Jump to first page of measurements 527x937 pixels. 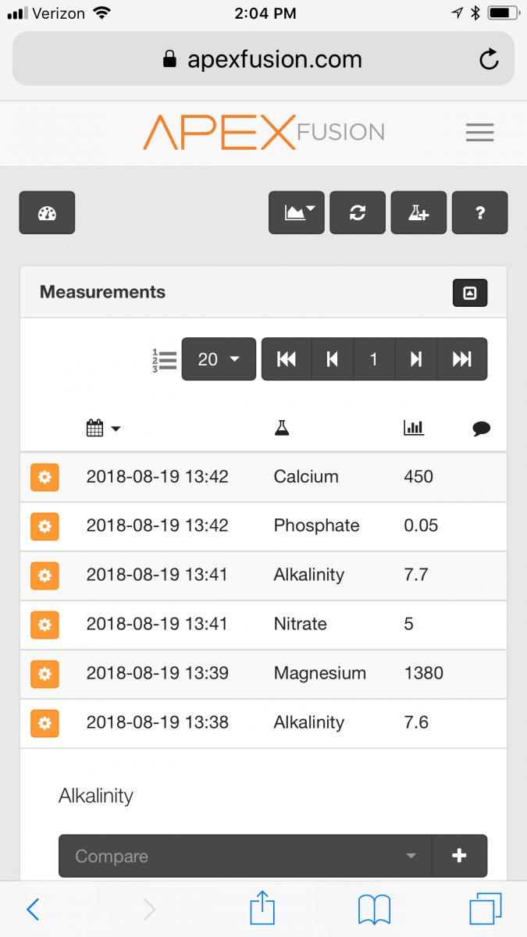click(x=287, y=359)
